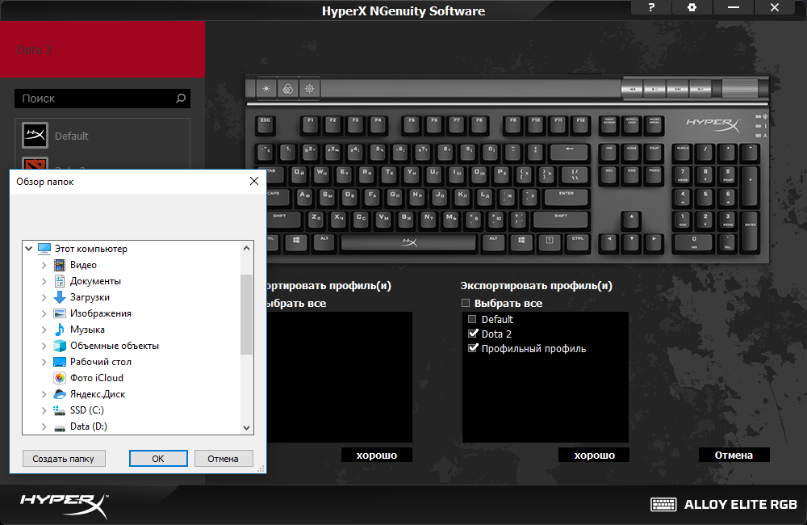Toggle the export 'Выбрать все' checkbox

(465, 304)
